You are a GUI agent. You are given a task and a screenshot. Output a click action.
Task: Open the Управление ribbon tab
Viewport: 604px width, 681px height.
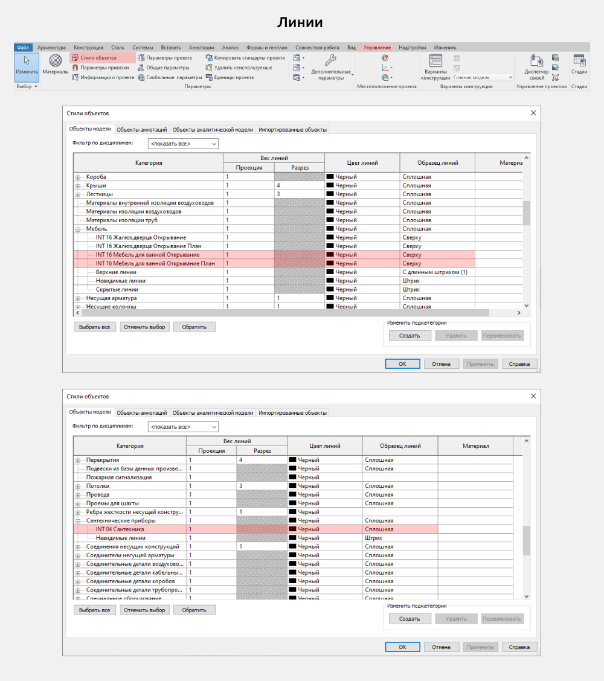[x=377, y=47]
